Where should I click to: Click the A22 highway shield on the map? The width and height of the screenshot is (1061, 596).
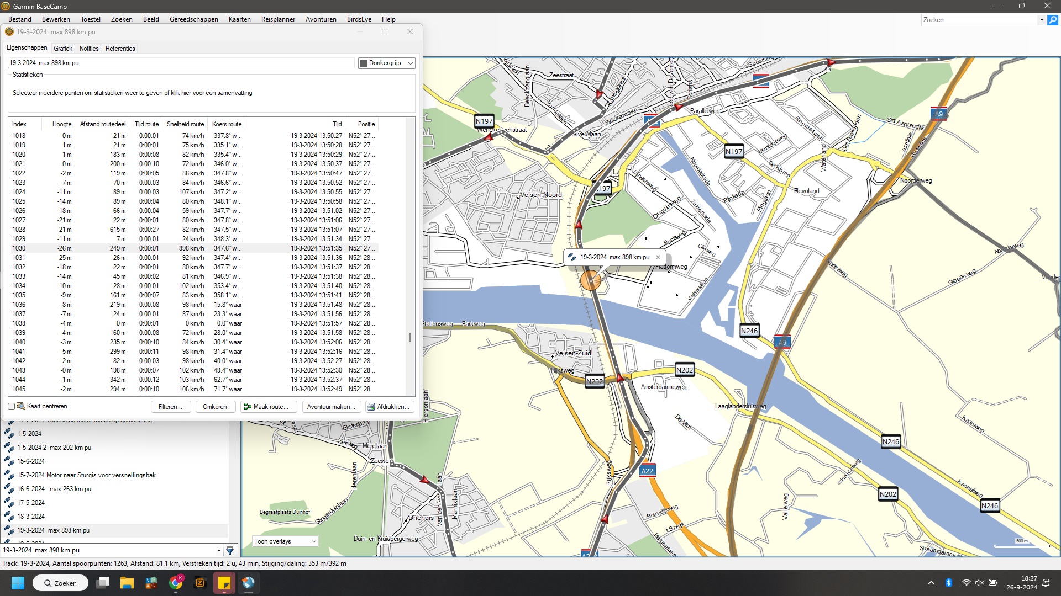647,471
